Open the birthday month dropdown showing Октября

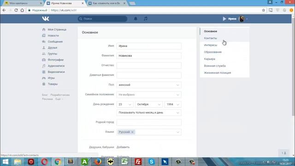[149, 104]
